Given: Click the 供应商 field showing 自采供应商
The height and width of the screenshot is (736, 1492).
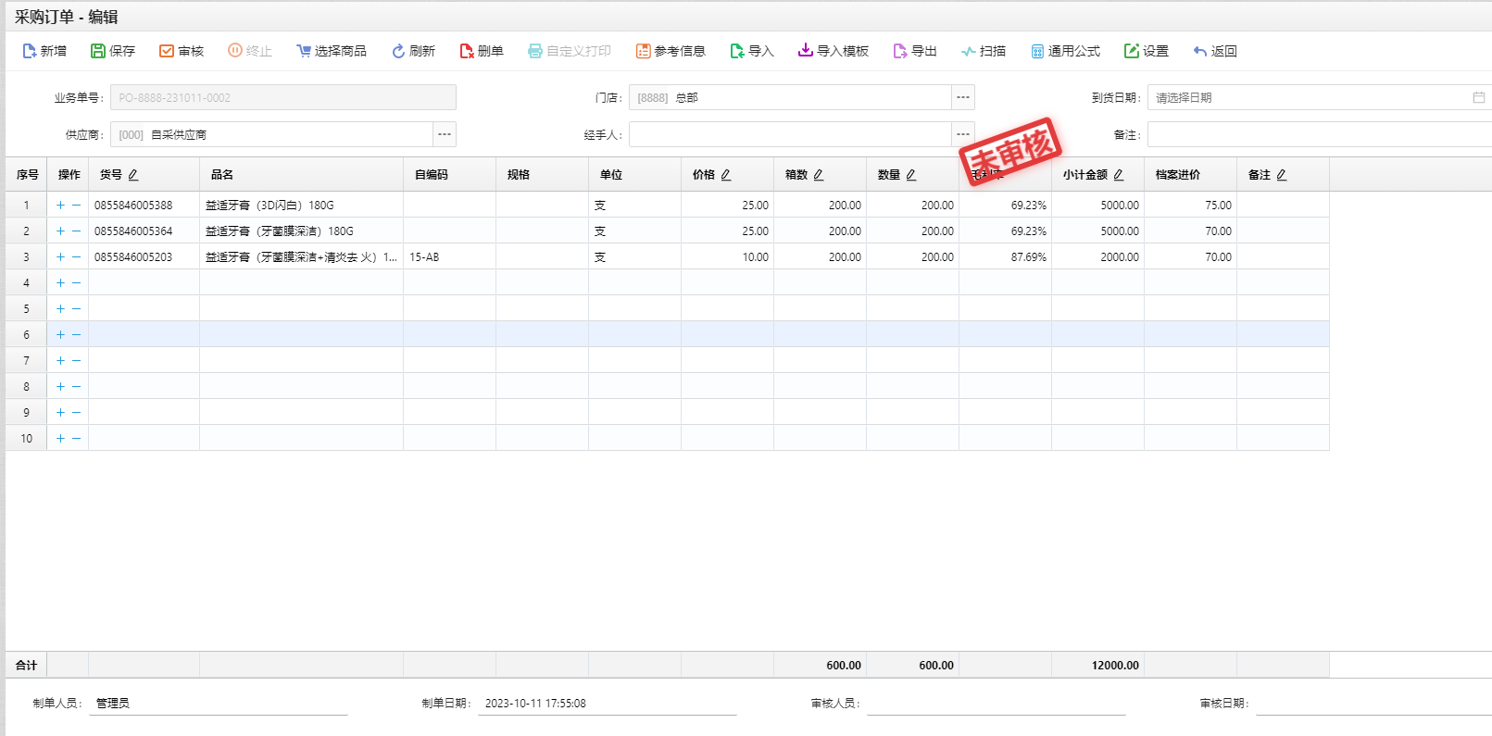Looking at the screenshot, I should tap(271, 134).
